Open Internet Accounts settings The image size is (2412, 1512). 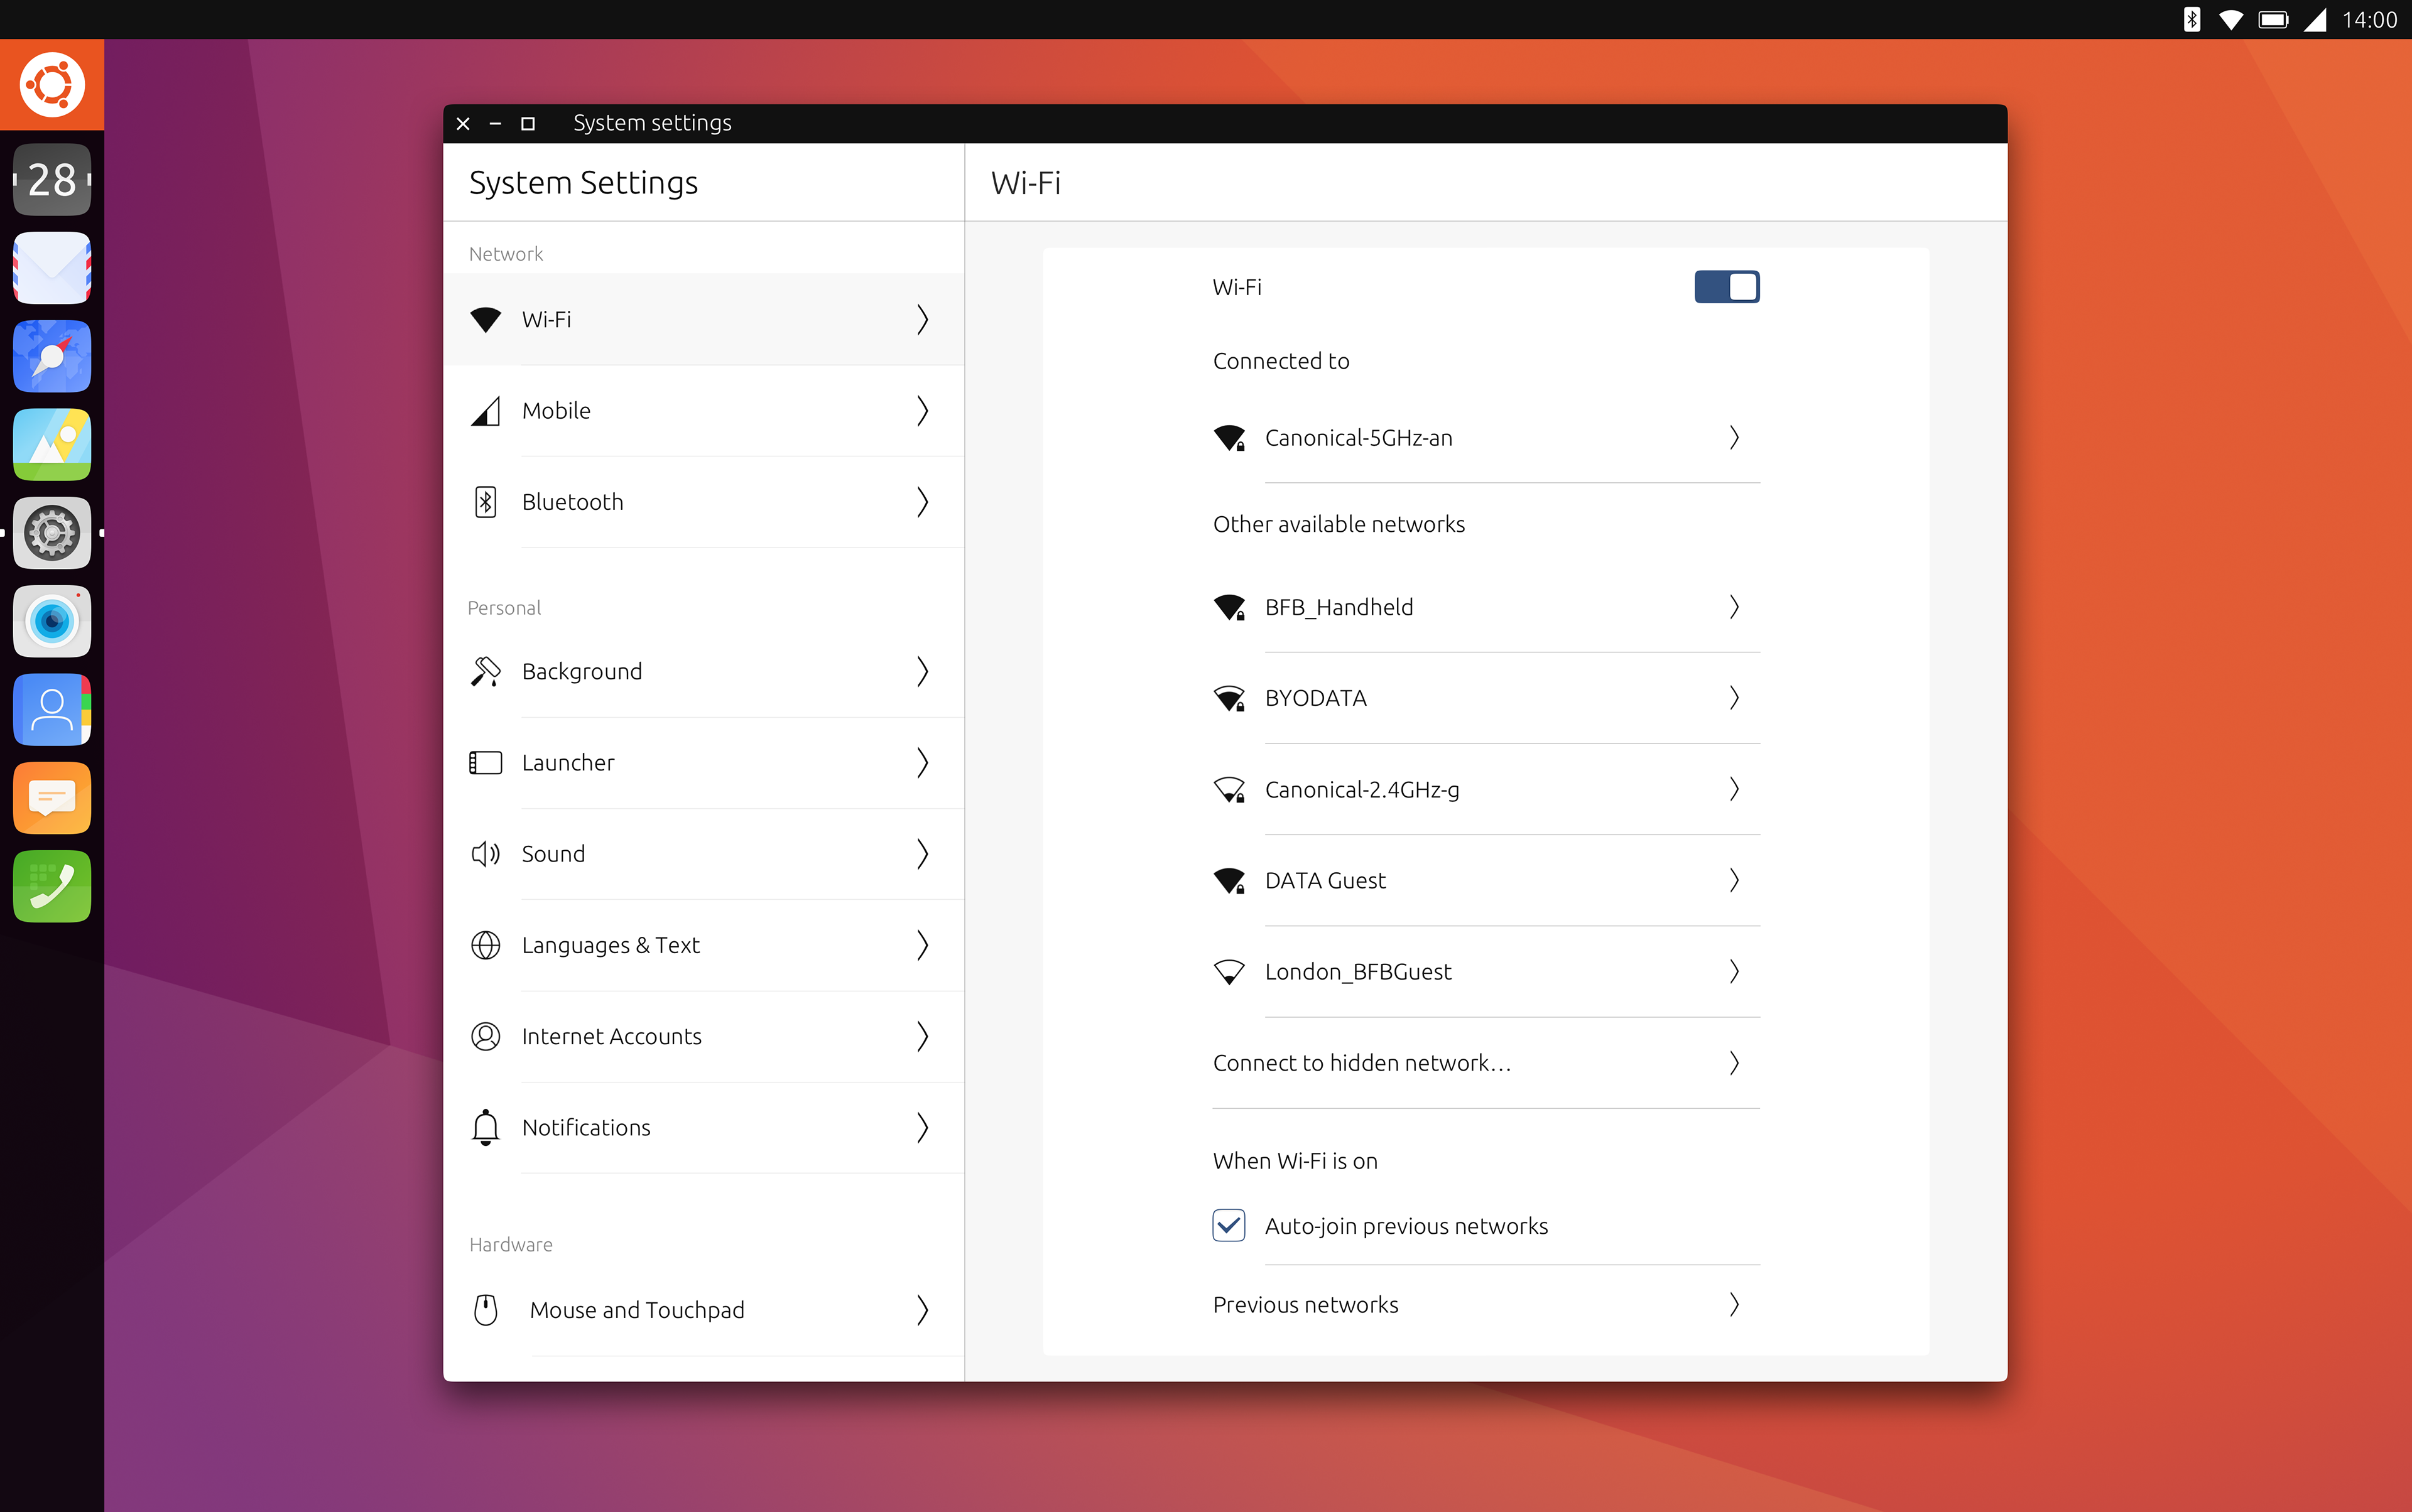(703, 1036)
